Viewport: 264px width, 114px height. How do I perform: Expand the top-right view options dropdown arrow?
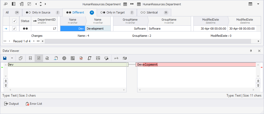(258, 4)
